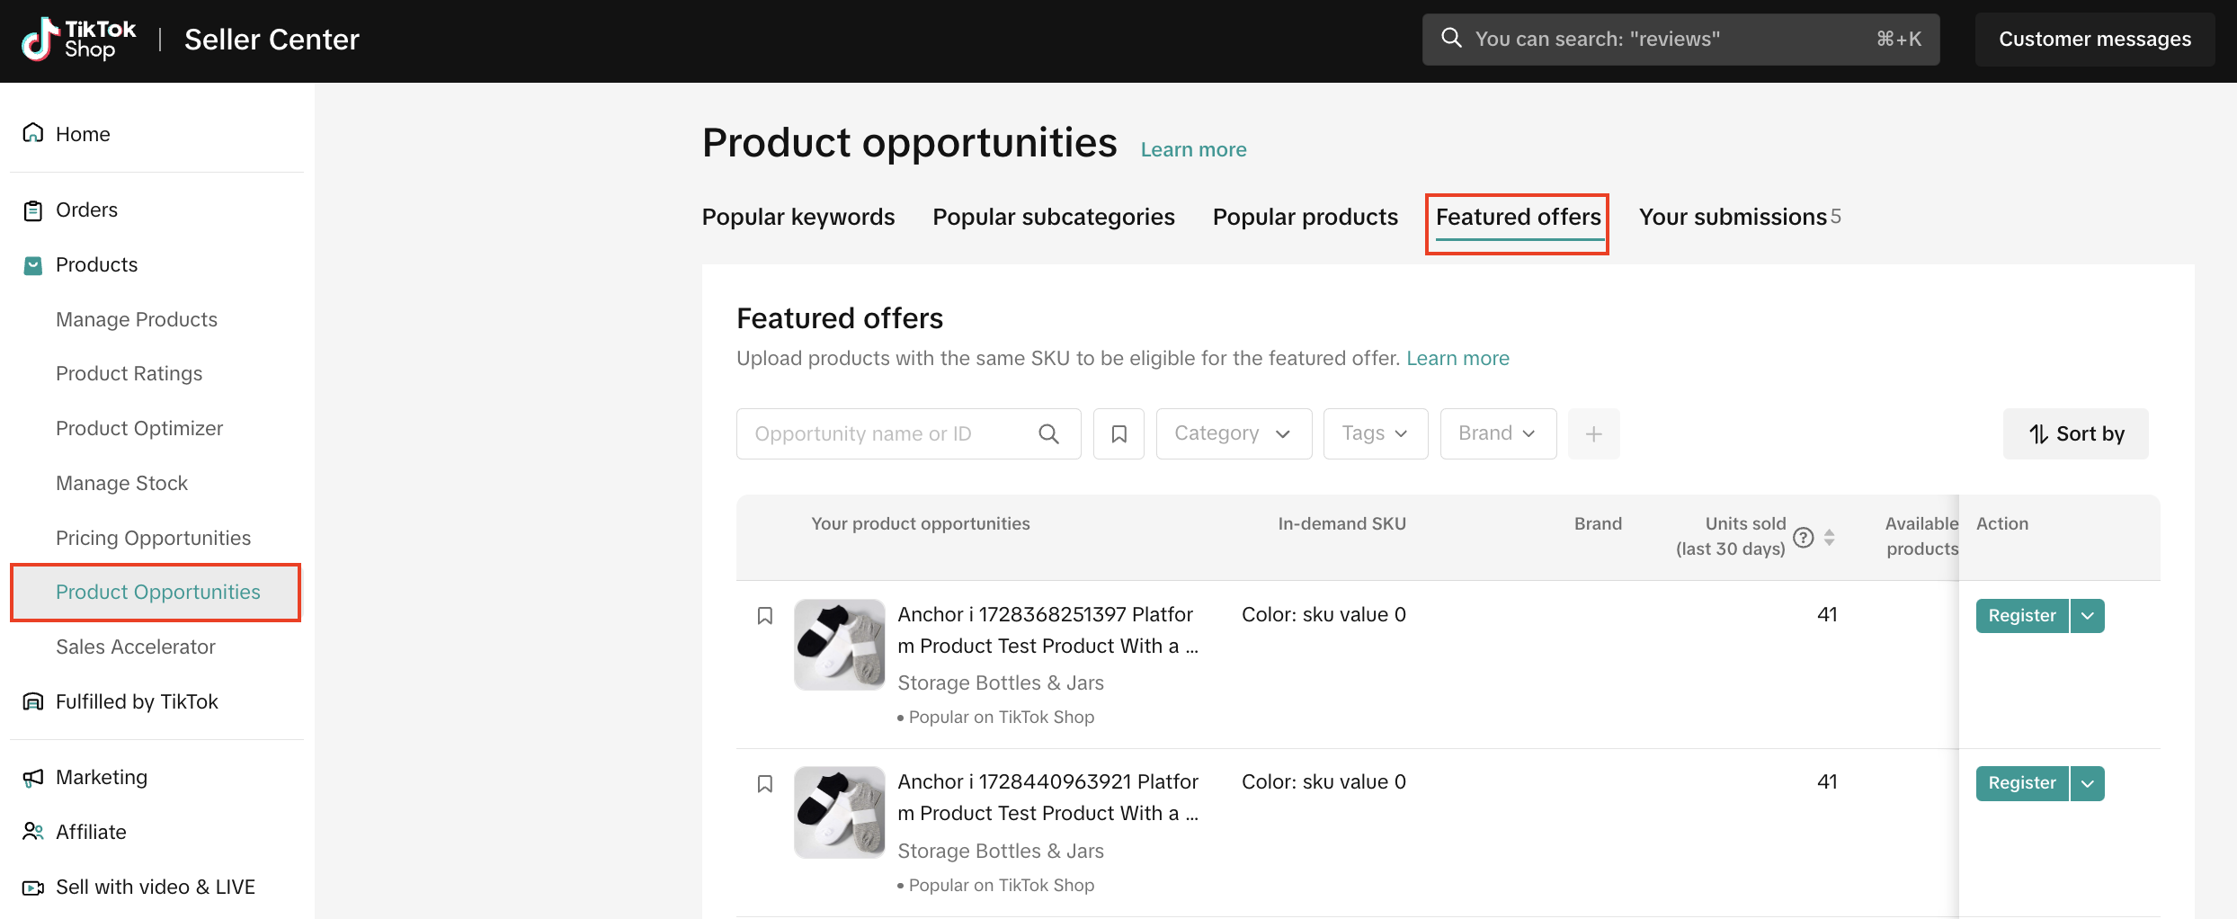
Task: Sort by Units sold column arrows
Action: pos(1829,537)
